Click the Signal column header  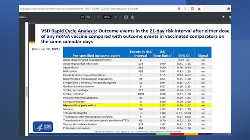(x=203, y=56)
